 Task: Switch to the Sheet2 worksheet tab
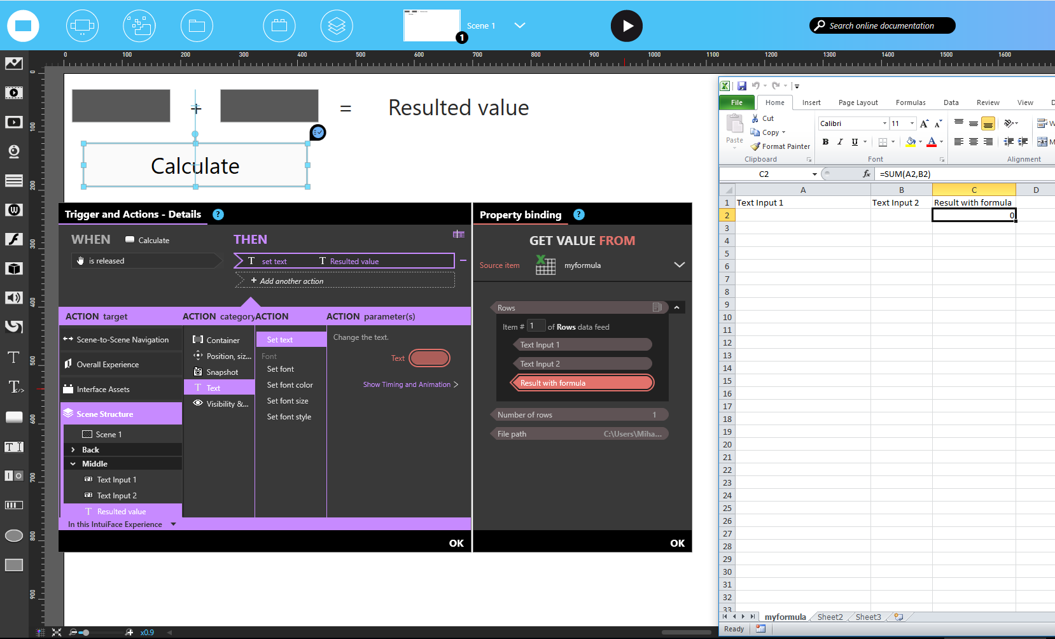830,617
